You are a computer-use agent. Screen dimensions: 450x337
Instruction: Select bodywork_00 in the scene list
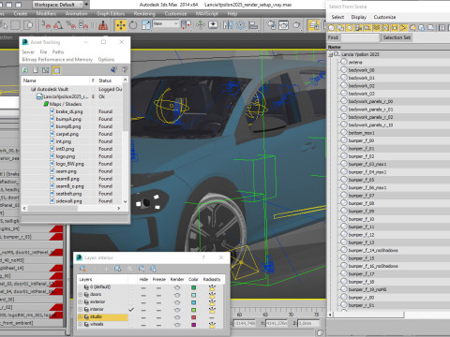[x=361, y=70]
